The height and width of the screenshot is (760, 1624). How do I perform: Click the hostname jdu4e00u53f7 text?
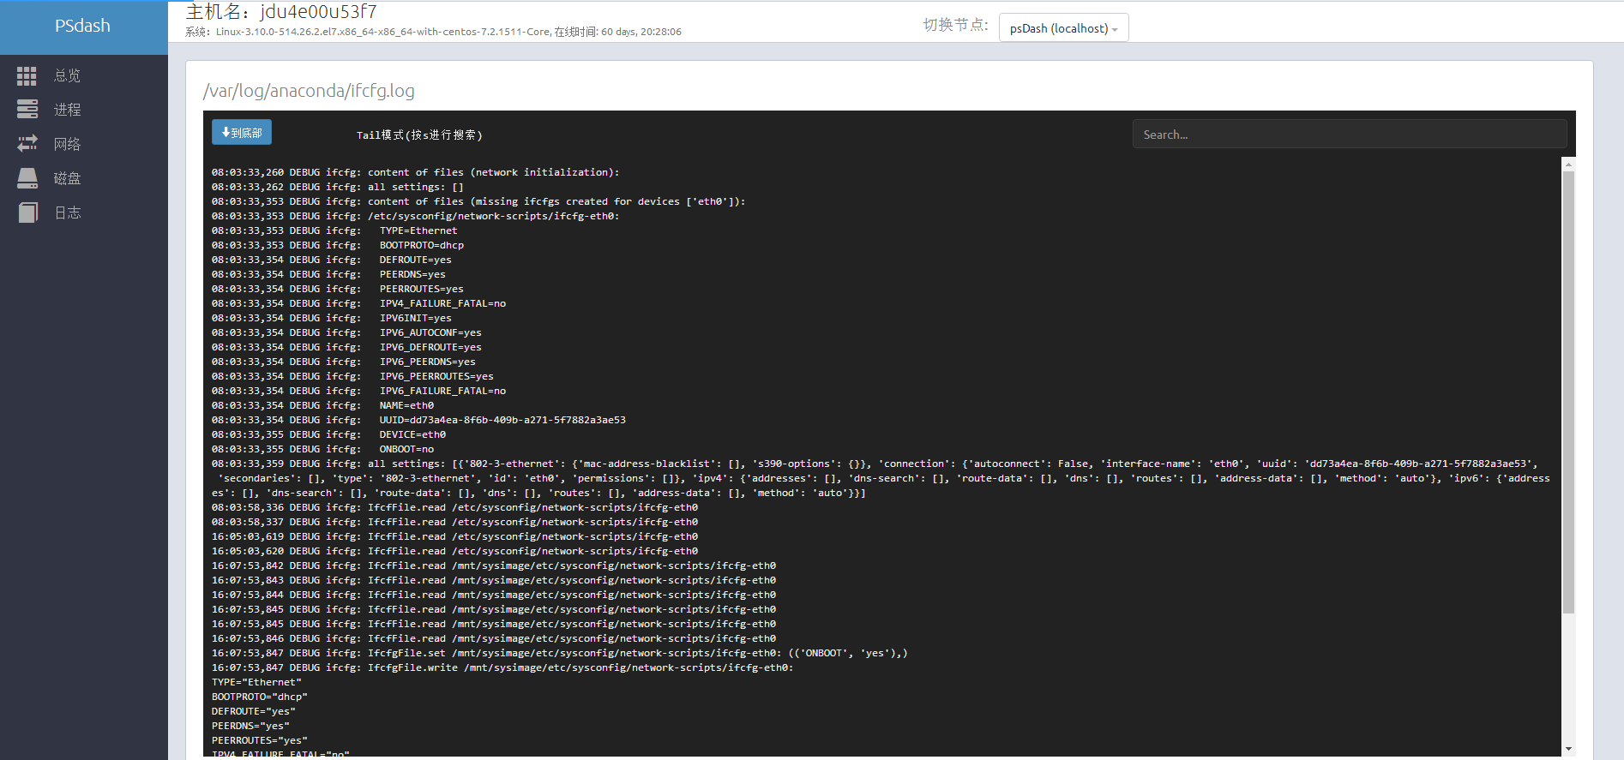click(318, 12)
